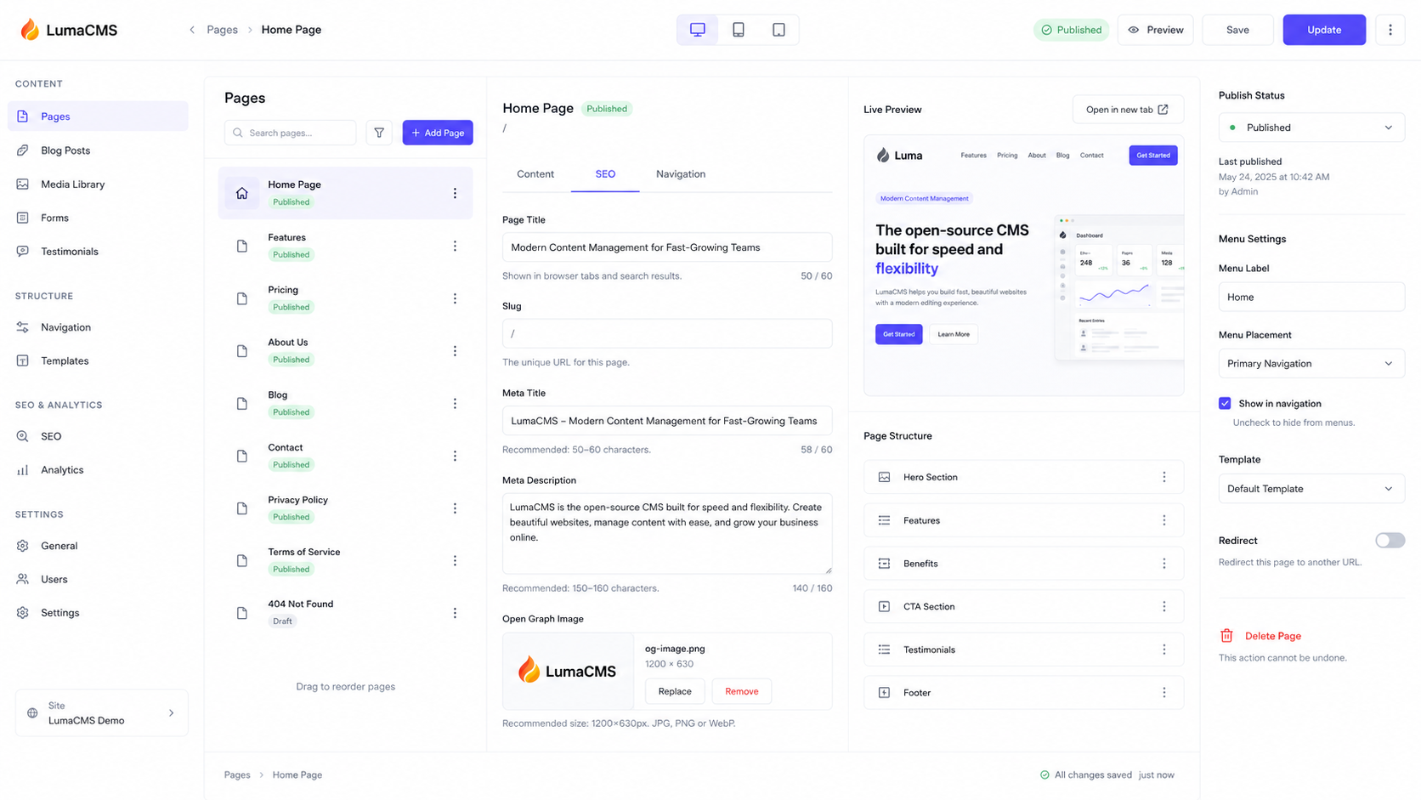Open options menu for 404 Not Found row
Image resolution: width=1421 pixels, height=800 pixels.
pyautogui.click(x=455, y=613)
